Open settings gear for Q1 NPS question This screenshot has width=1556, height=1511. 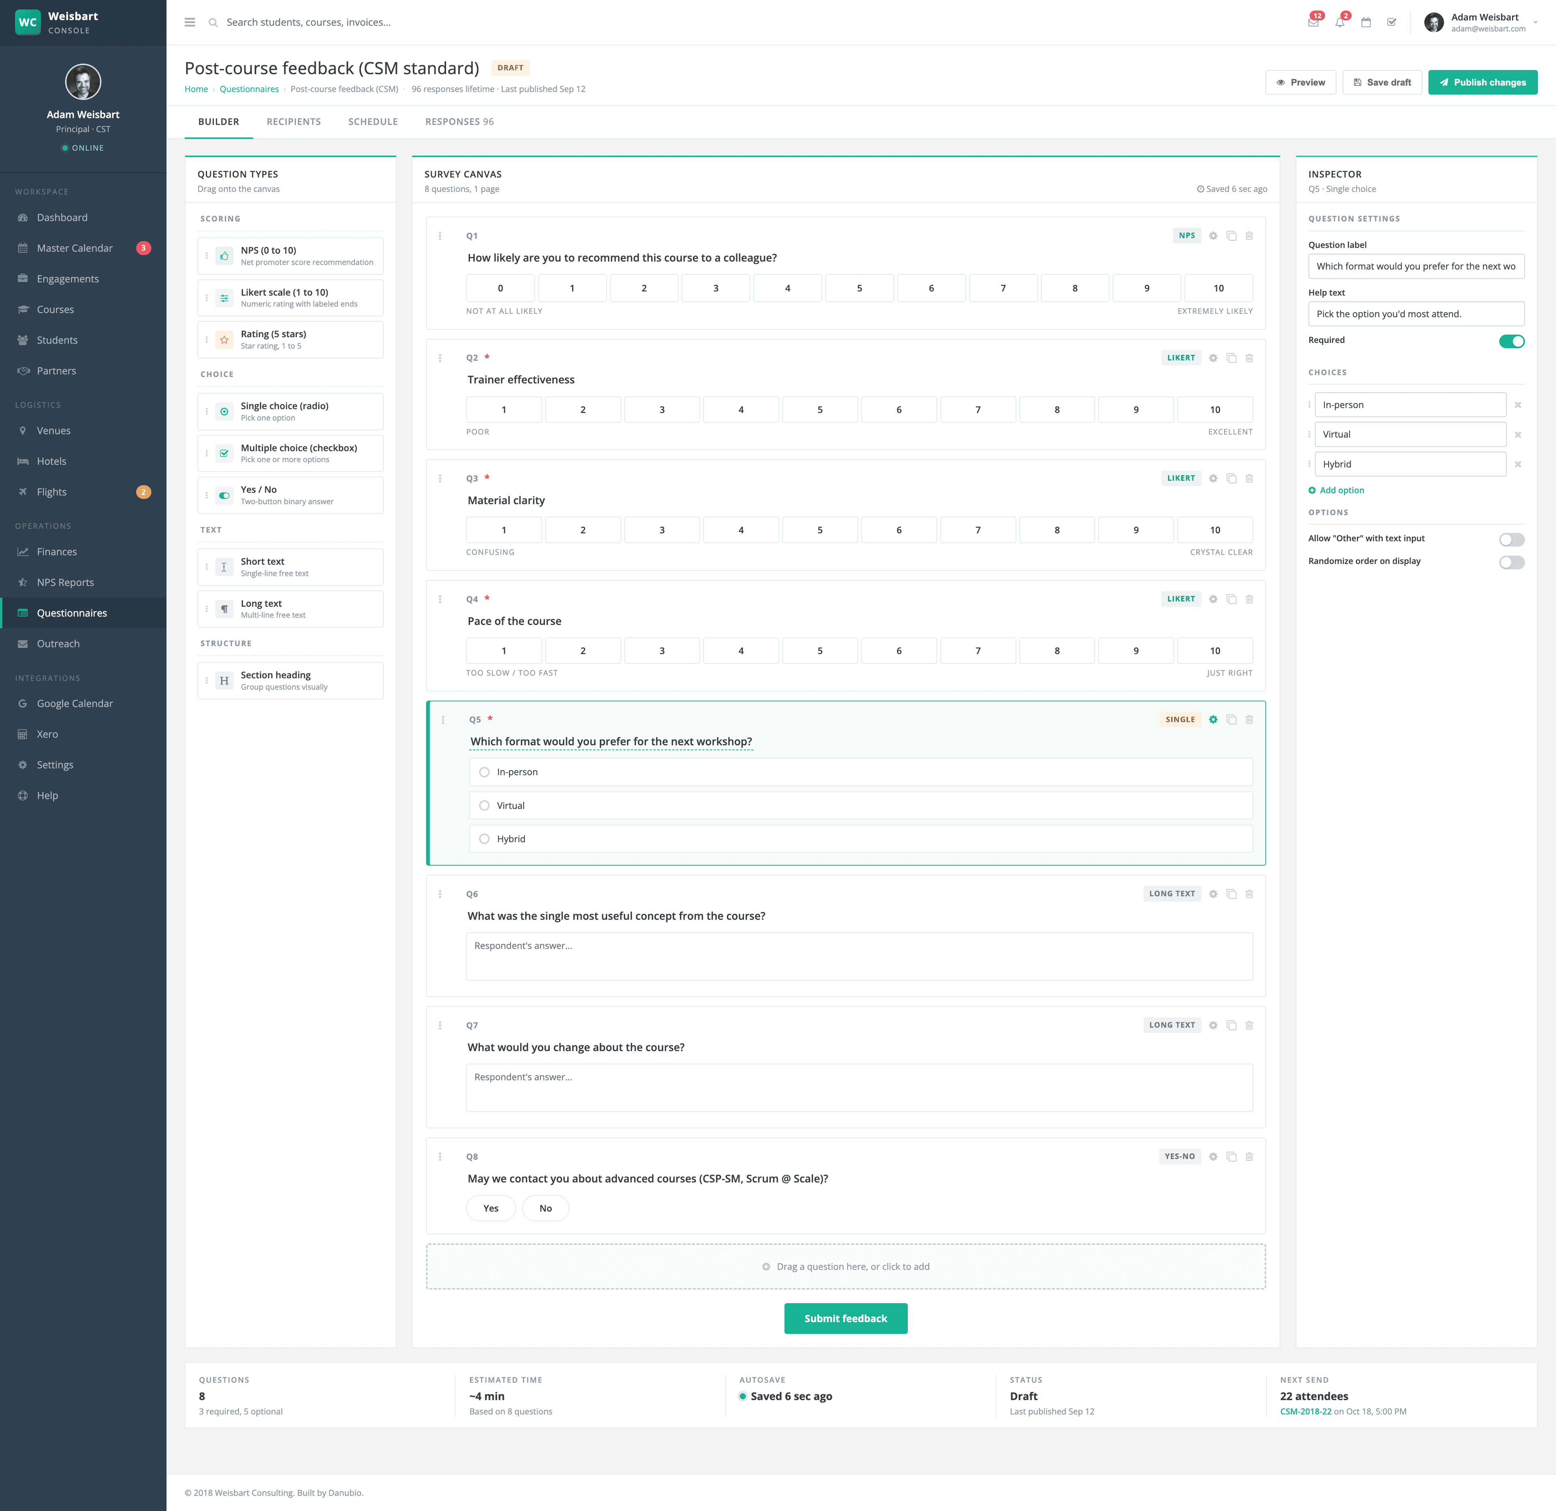tap(1213, 236)
